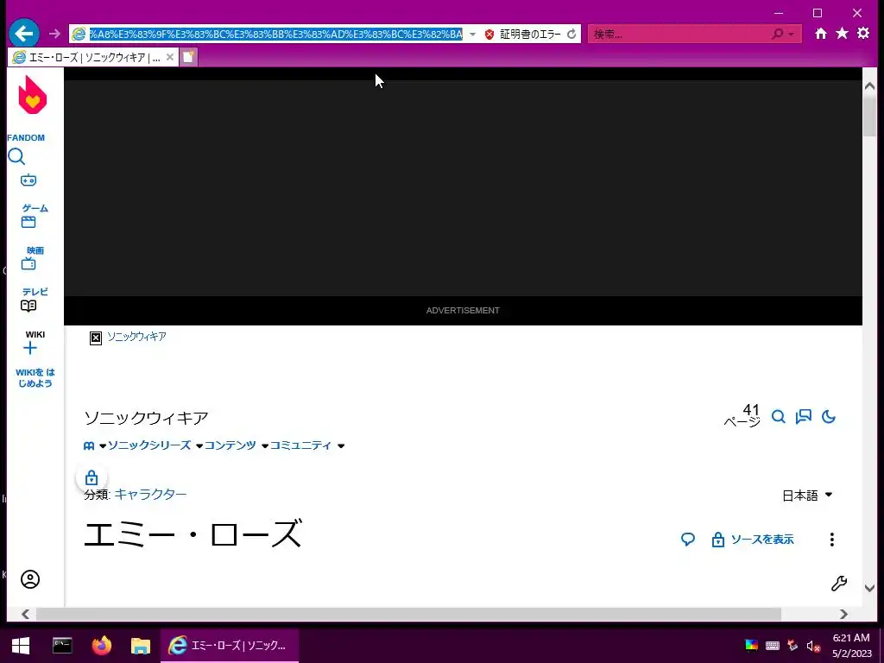Toggle dark mode moon icon
Screen dimensions: 884x663
tap(828, 417)
